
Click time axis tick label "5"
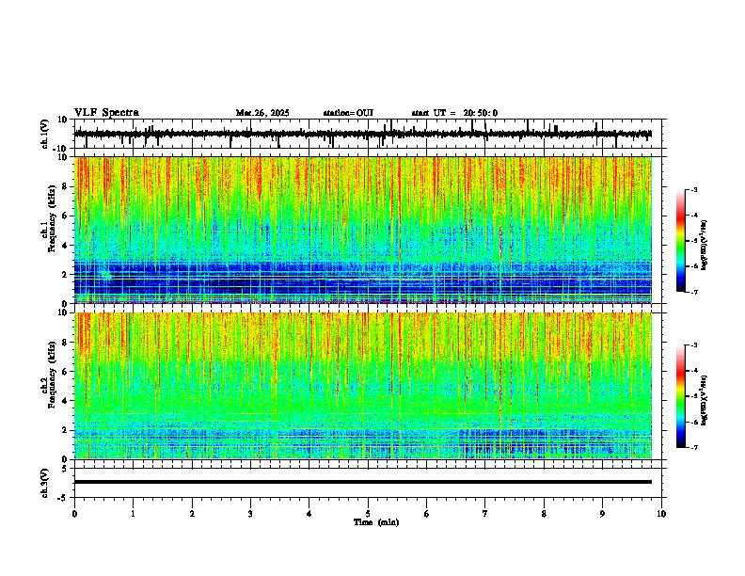point(368,514)
